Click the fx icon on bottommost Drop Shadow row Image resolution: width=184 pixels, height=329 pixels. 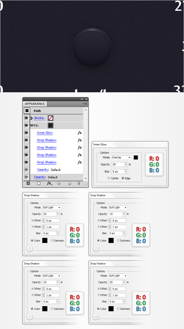(x=79, y=162)
